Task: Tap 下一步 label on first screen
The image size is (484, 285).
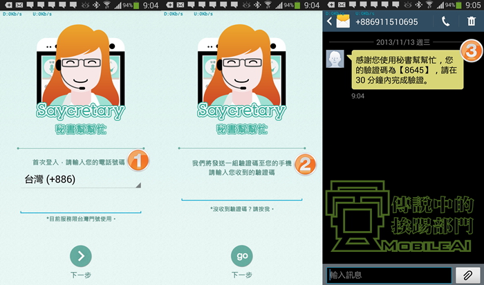Action: pyautogui.click(x=81, y=275)
